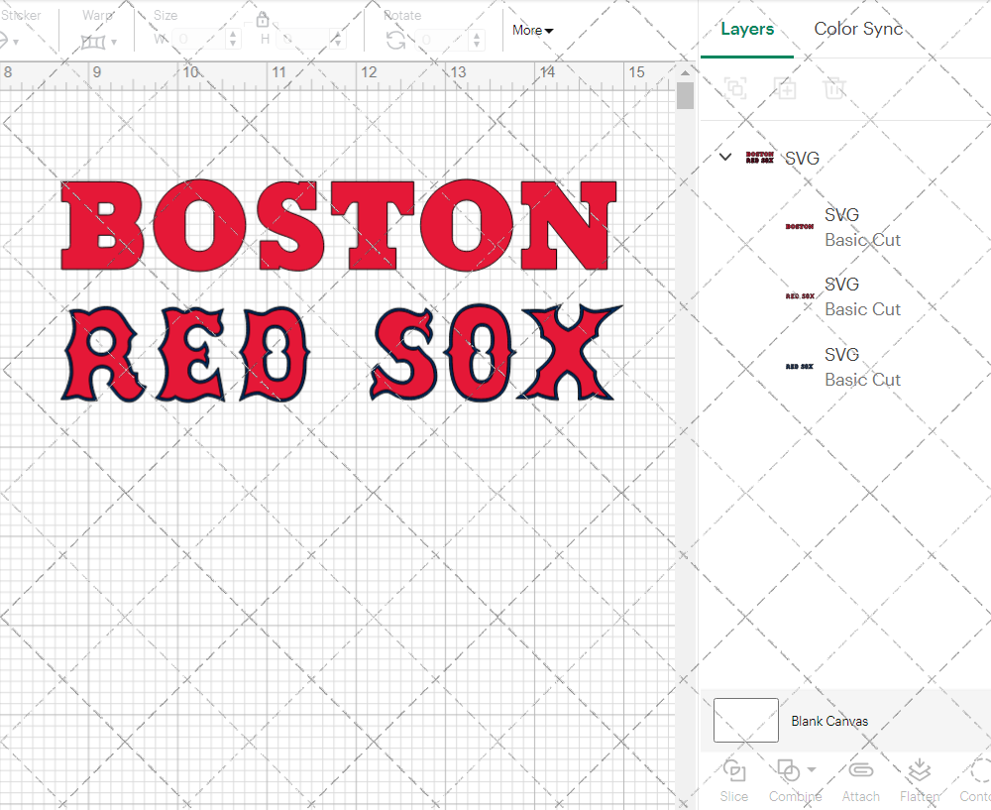991x810 pixels.
Task: Open the Warp dropdown arrow
Action: 114,43
